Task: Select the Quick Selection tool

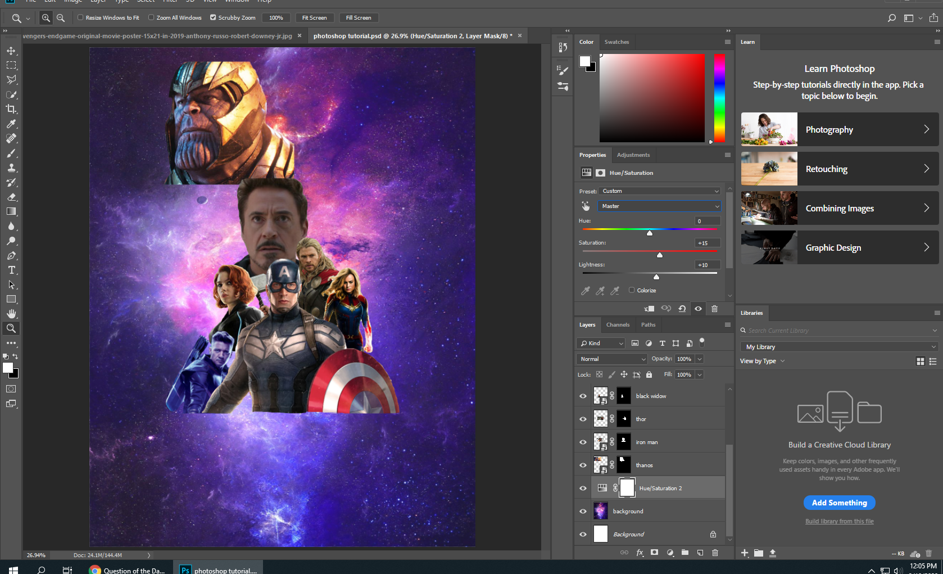Action: 11,94
